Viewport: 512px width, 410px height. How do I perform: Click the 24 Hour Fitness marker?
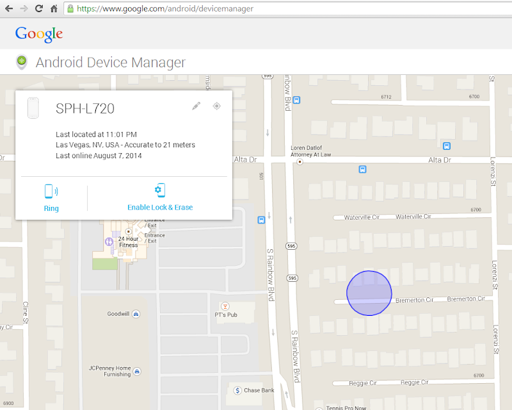(x=129, y=231)
